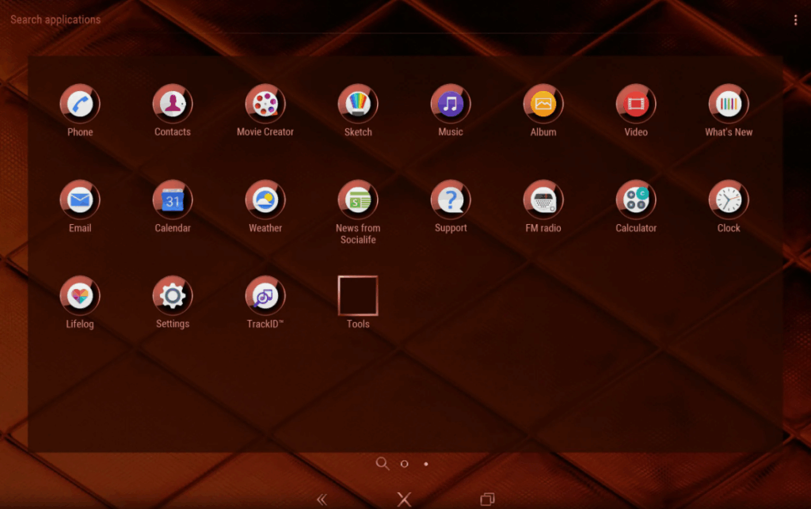Launch the Video app
Viewport: 811px width, 509px height.
tap(636, 104)
